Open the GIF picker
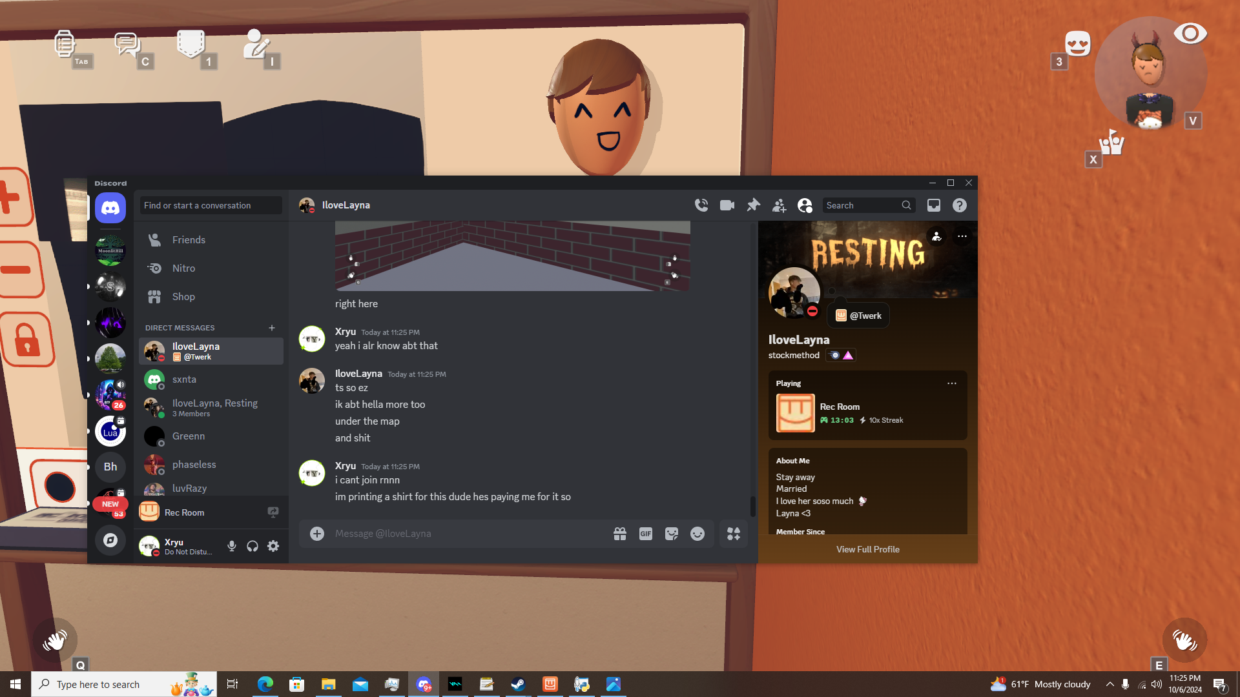Viewport: 1240px width, 697px height. pyautogui.click(x=646, y=534)
